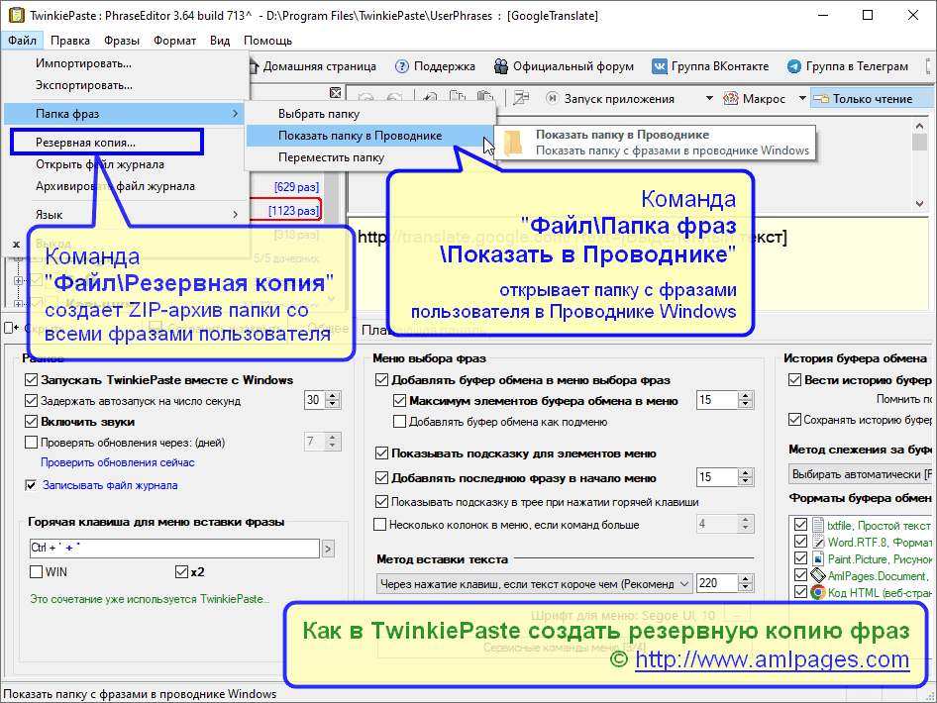Toggle Добавлять буфер обмена в меню выбора фраз
The height and width of the screenshot is (703, 937).
(382, 380)
